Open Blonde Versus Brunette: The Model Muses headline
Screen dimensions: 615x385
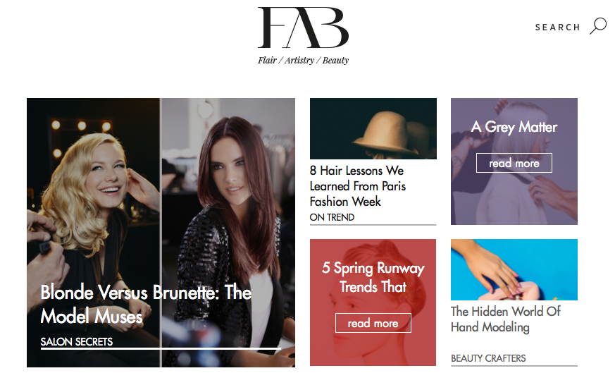[146, 304]
